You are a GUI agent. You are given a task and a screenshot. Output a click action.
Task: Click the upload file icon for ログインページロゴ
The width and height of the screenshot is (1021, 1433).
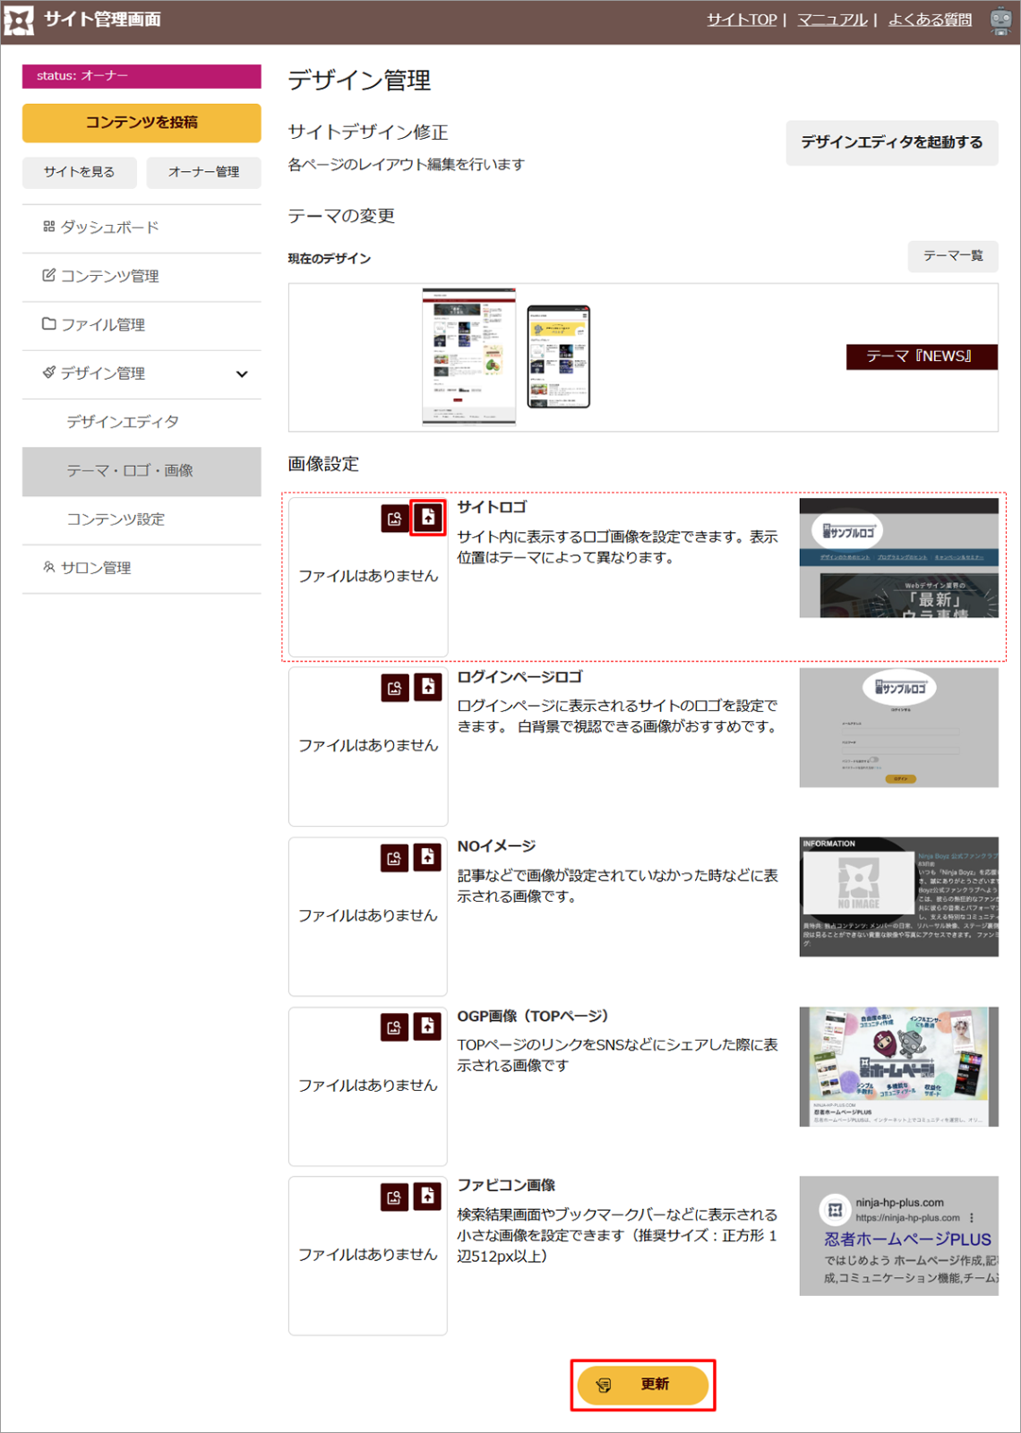pyautogui.click(x=428, y=687)
